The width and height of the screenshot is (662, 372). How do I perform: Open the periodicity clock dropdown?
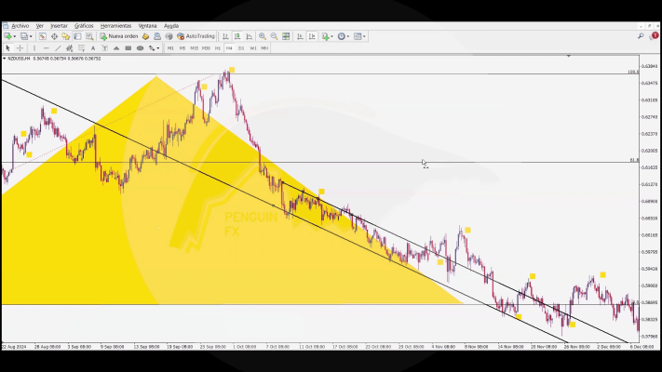(x=342, y=36)
